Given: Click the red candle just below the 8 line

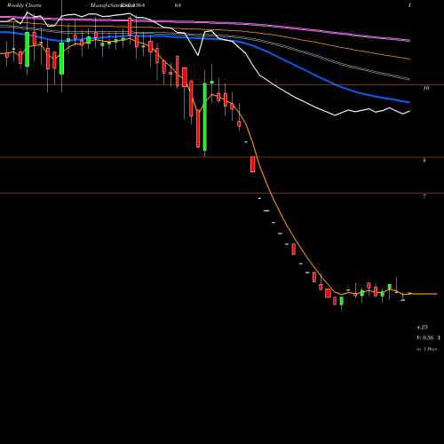Looking at the screenshot, I should pyautogui.click(x=253, y=164).
